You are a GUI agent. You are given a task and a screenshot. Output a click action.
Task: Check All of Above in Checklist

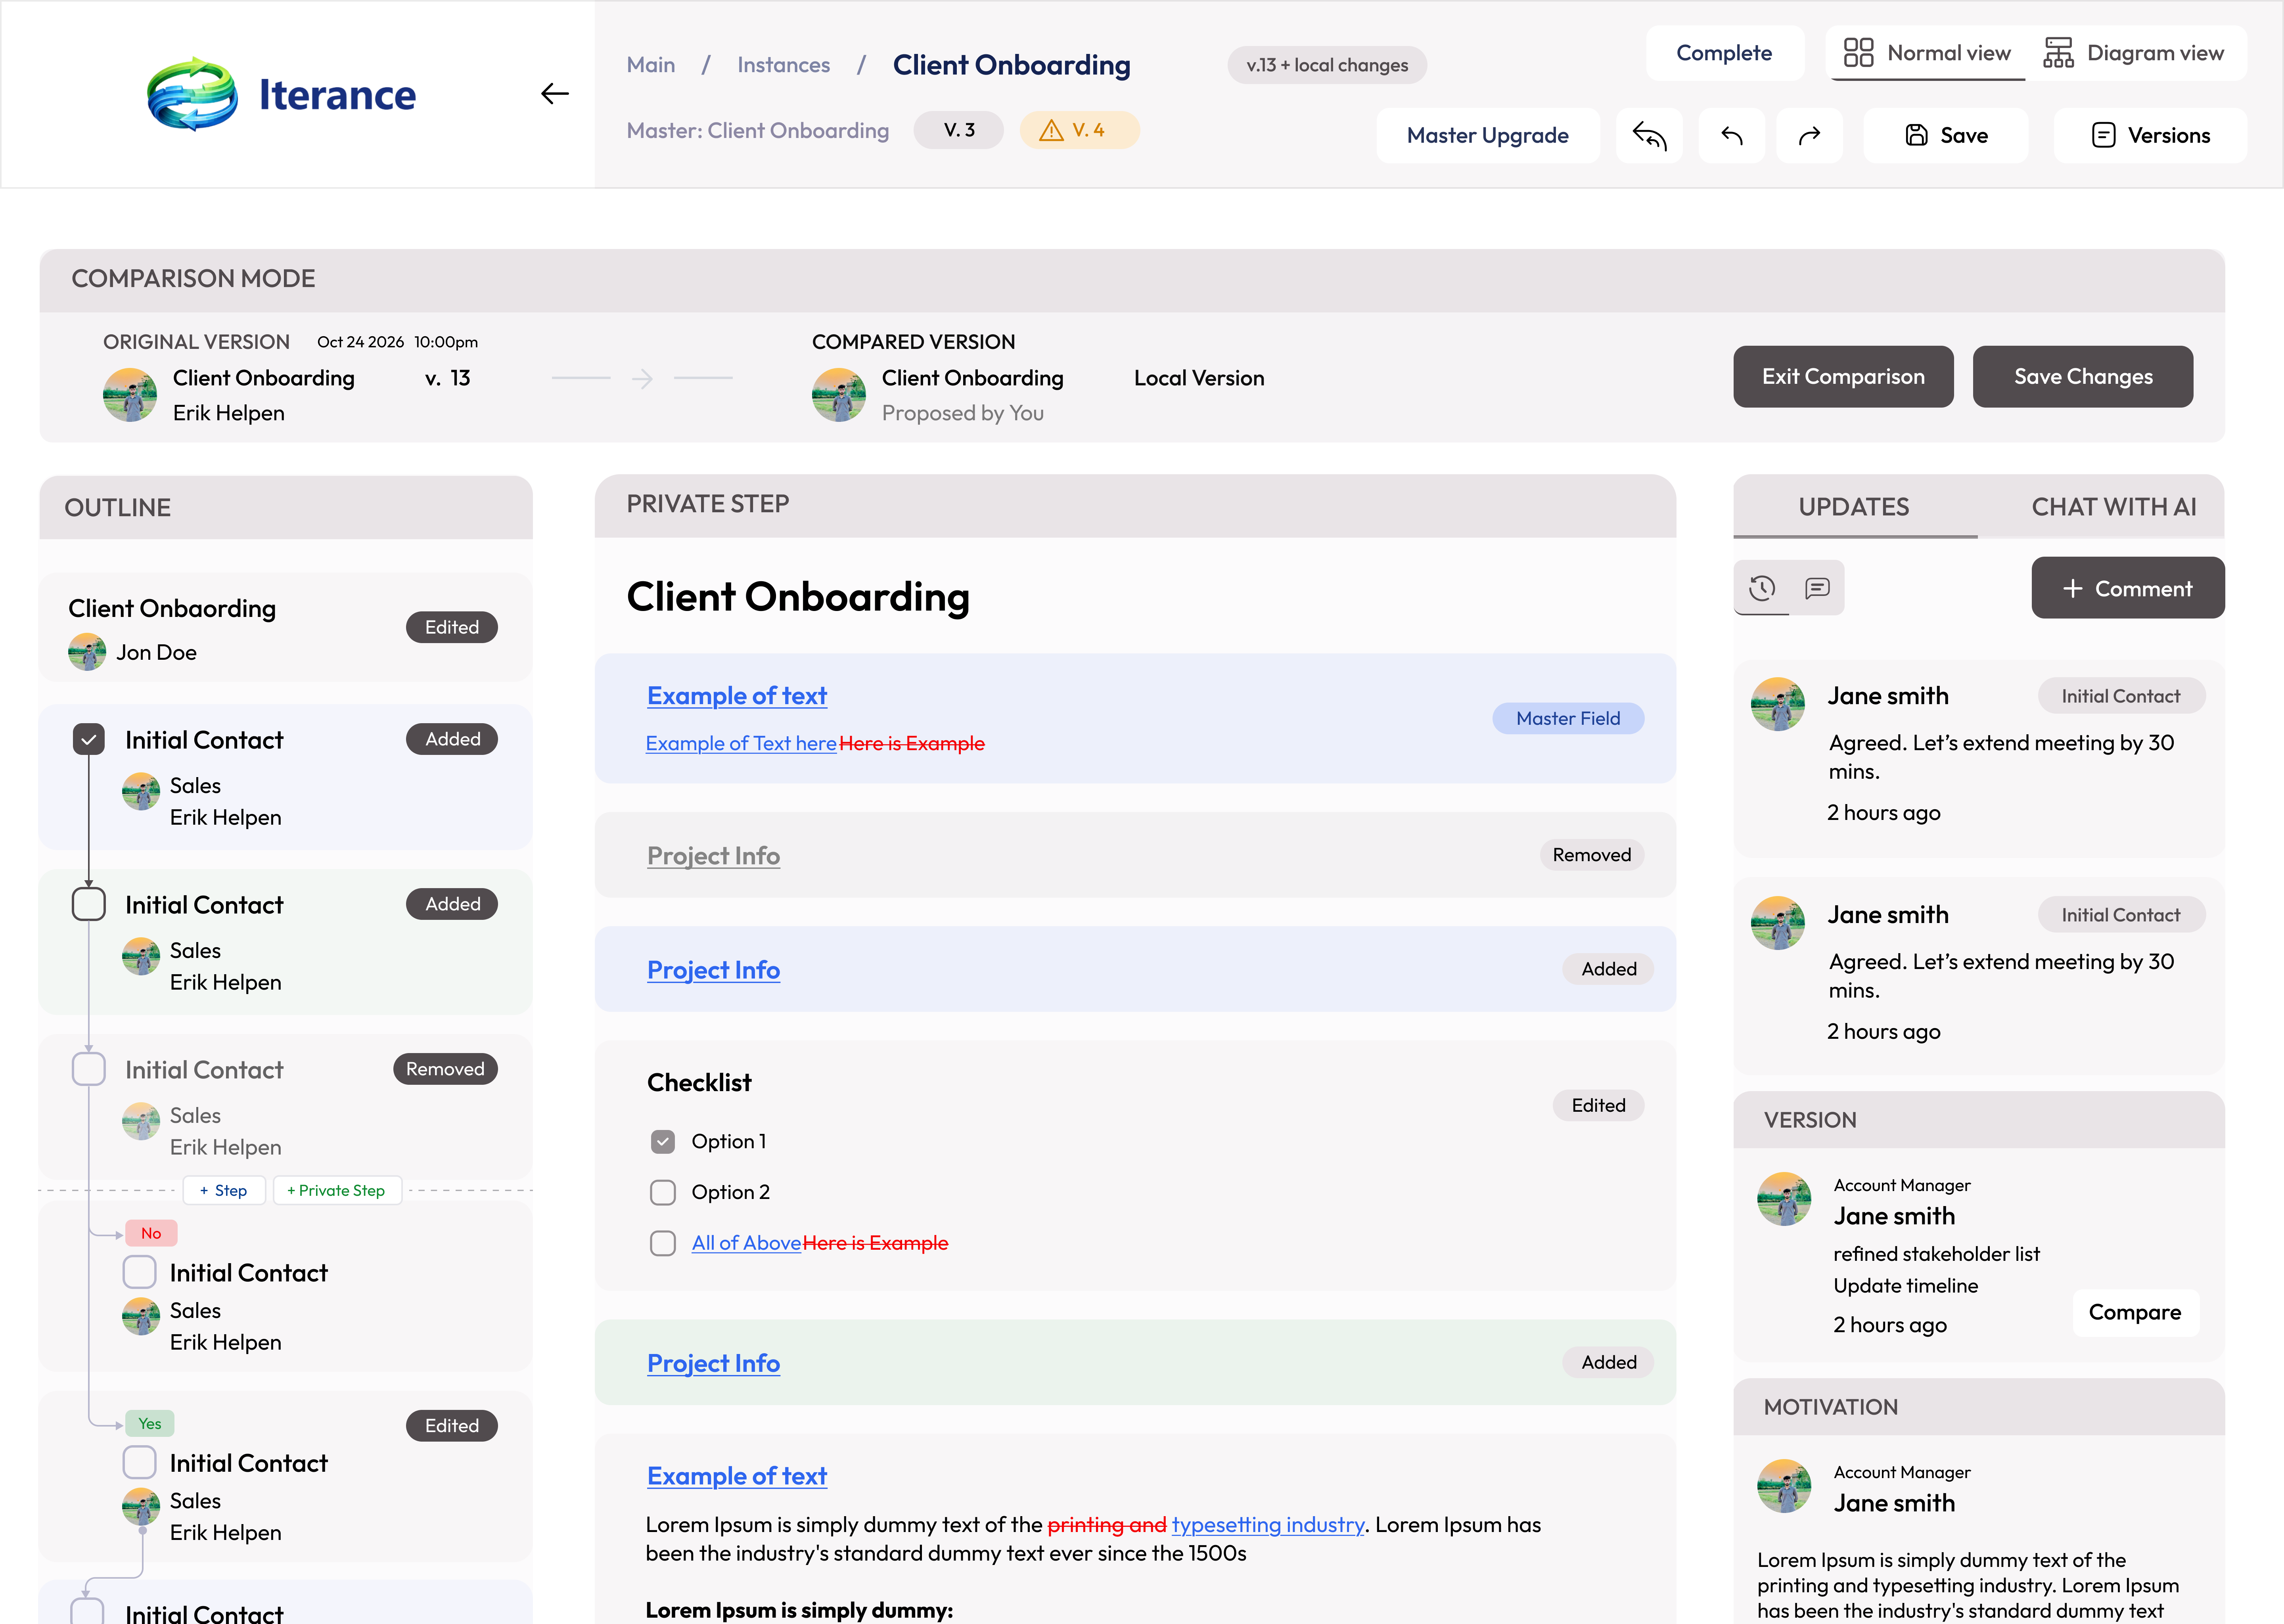[663, 1243]
